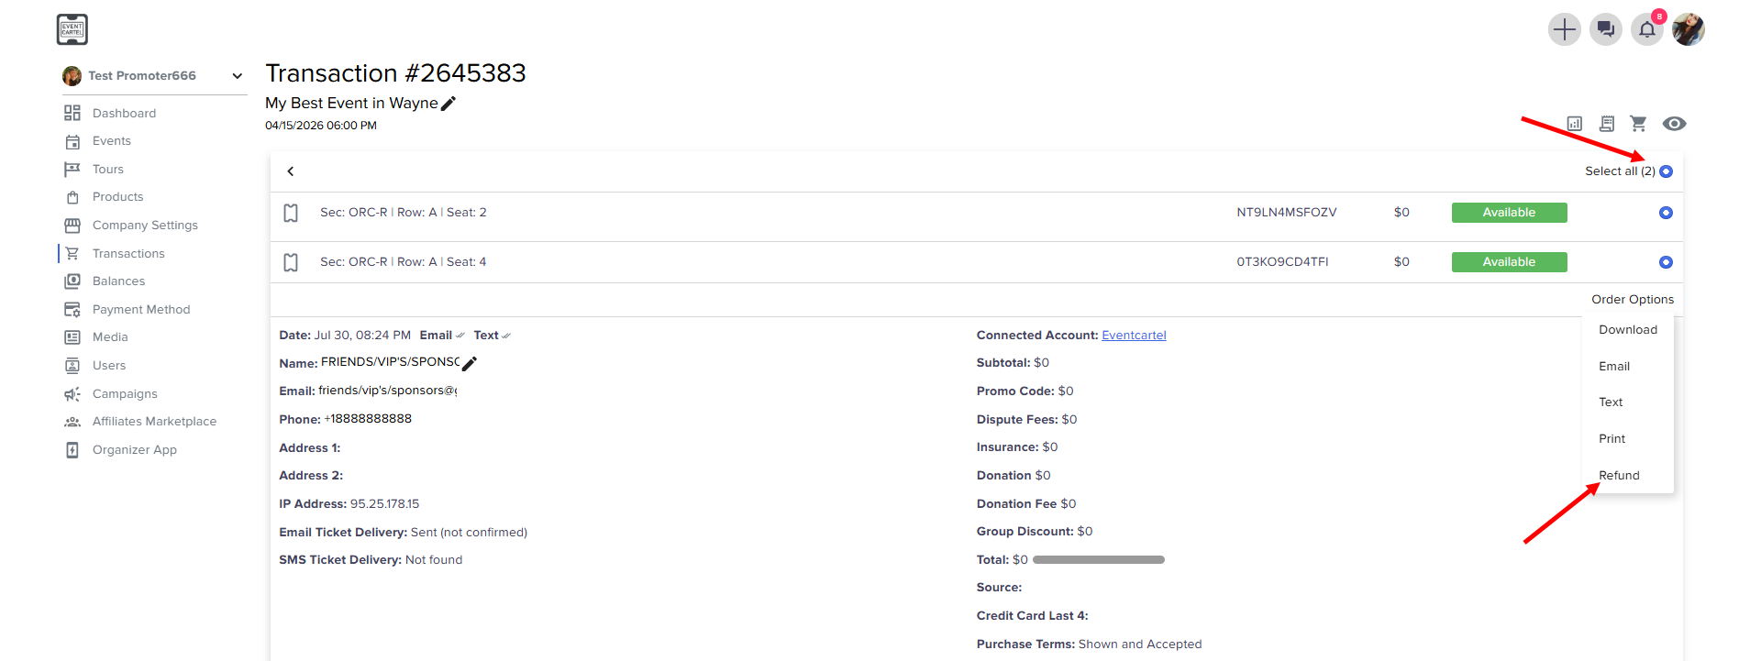This screenshot has width=1761, height=661.
Task: Click the Available status for Seat 2
Action: click(1509, 213)
